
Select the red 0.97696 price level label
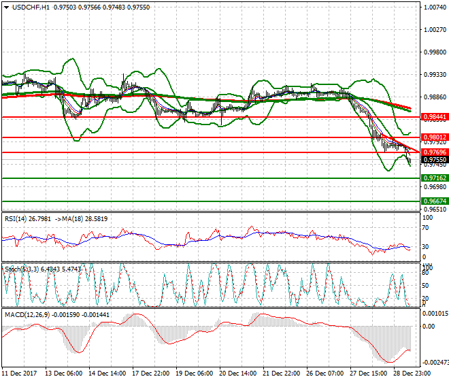435,152
